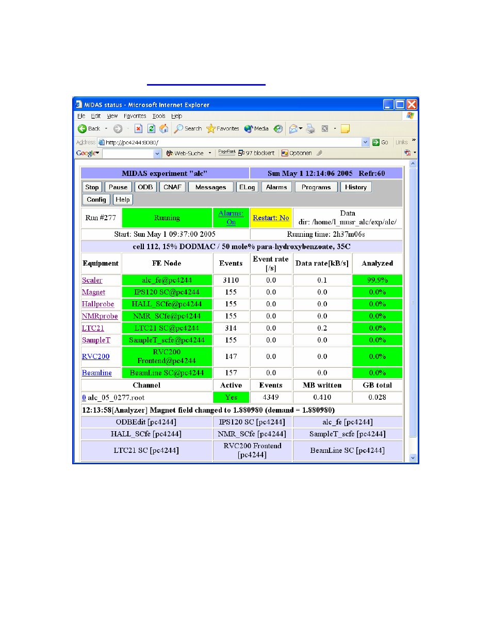Viewport: 492px width, 637px height.
Task: Click the ODB button
Action: click(x=145, y=187)
